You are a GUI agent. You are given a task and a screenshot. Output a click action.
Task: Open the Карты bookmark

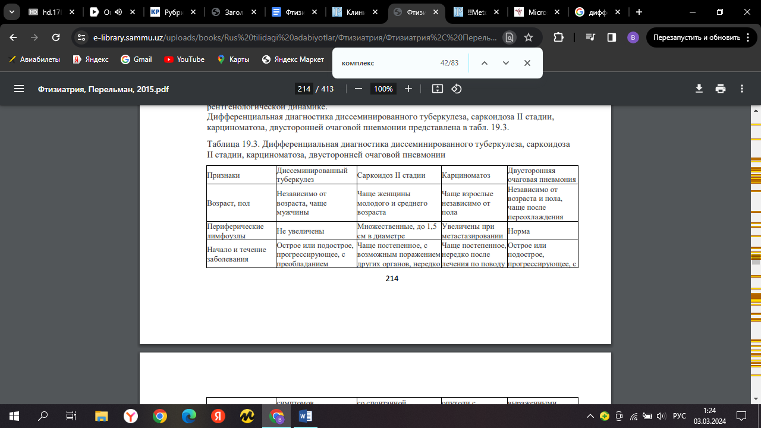(x=234, y=59)
